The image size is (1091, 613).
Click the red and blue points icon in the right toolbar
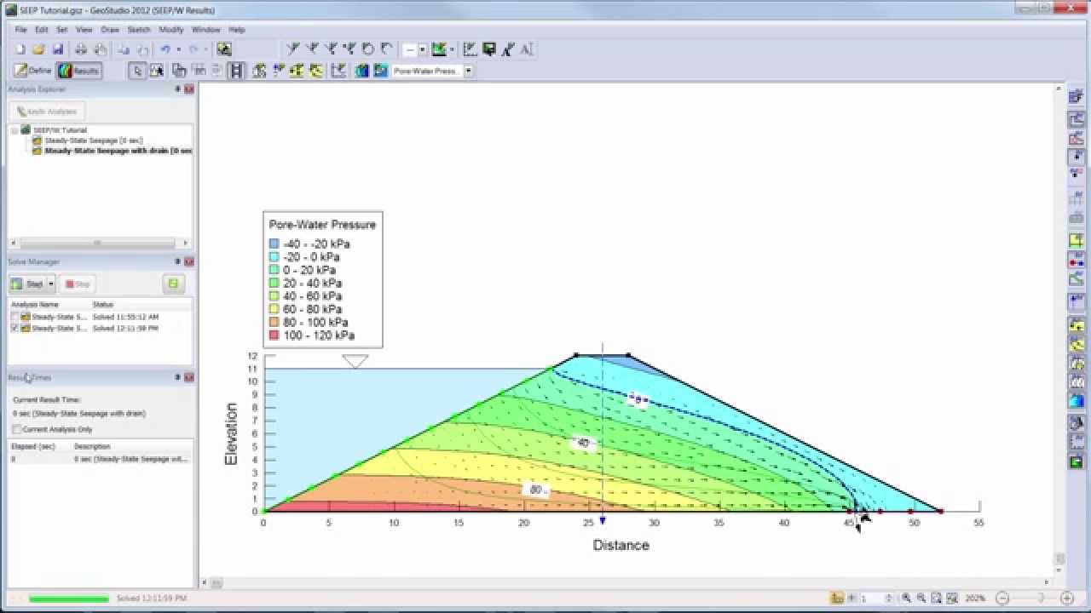click(x=1076, y=260)
